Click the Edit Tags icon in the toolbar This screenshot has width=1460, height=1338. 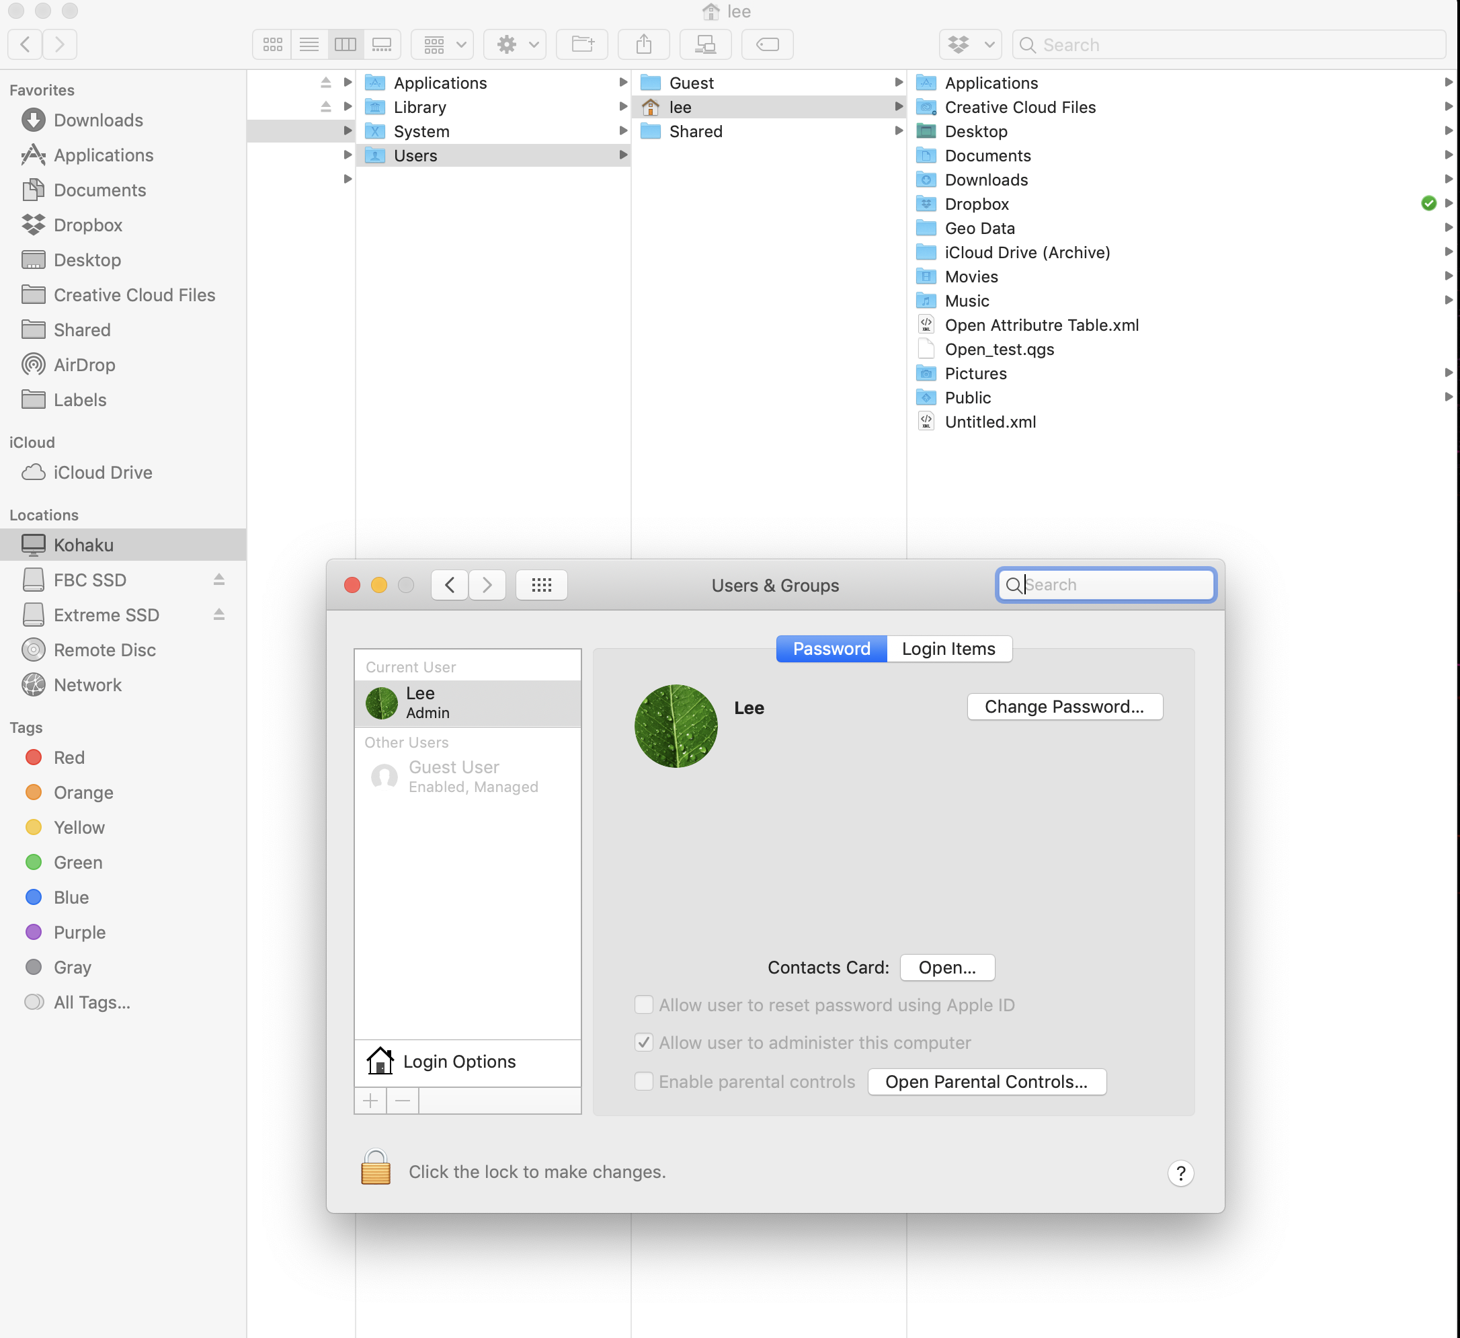(x=767, y=44)
